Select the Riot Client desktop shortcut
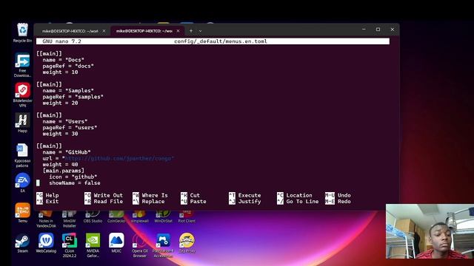The image size is (474, 266). (187, 217)
